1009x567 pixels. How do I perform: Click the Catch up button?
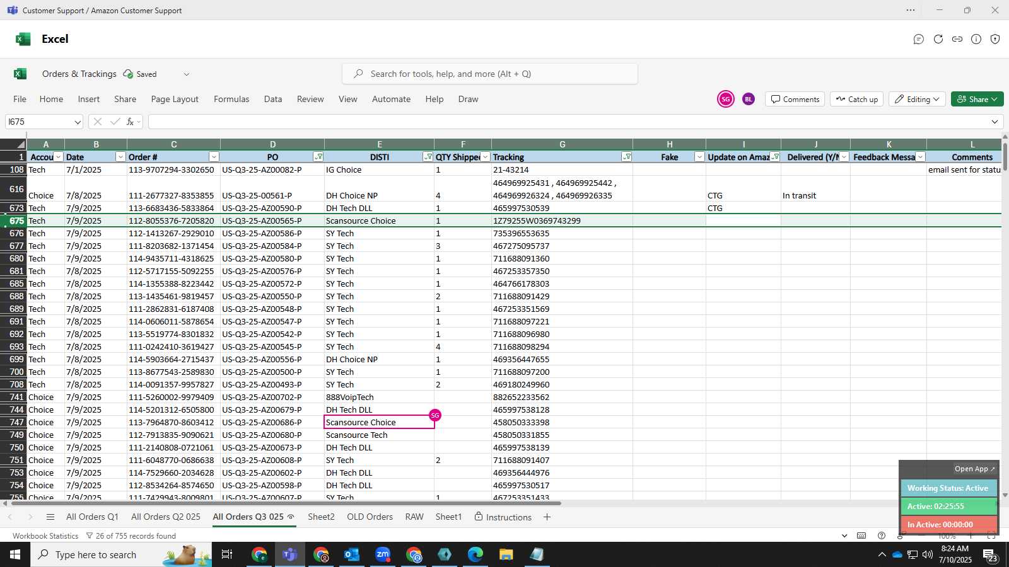click(856, 99)
